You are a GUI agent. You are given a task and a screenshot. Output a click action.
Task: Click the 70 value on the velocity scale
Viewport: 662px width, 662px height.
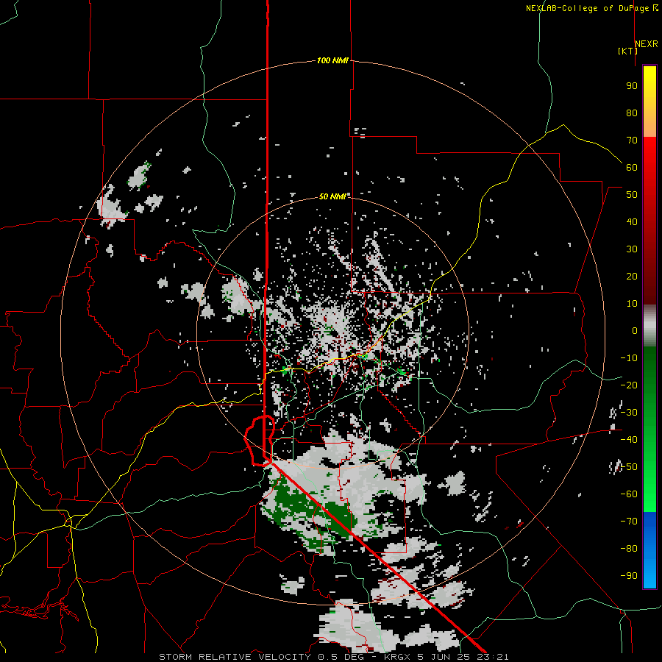632,140
